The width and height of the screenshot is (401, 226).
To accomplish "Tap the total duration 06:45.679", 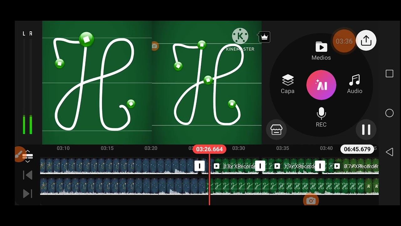I will (x=357, y=149).
